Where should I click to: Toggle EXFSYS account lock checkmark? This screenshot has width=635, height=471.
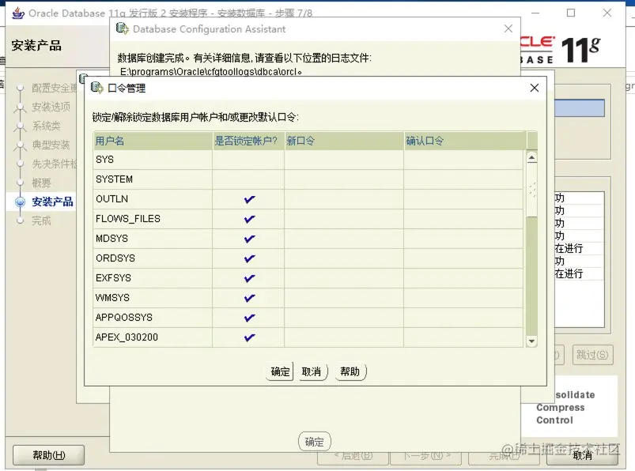pyautogui.click(x=249, y=278)
